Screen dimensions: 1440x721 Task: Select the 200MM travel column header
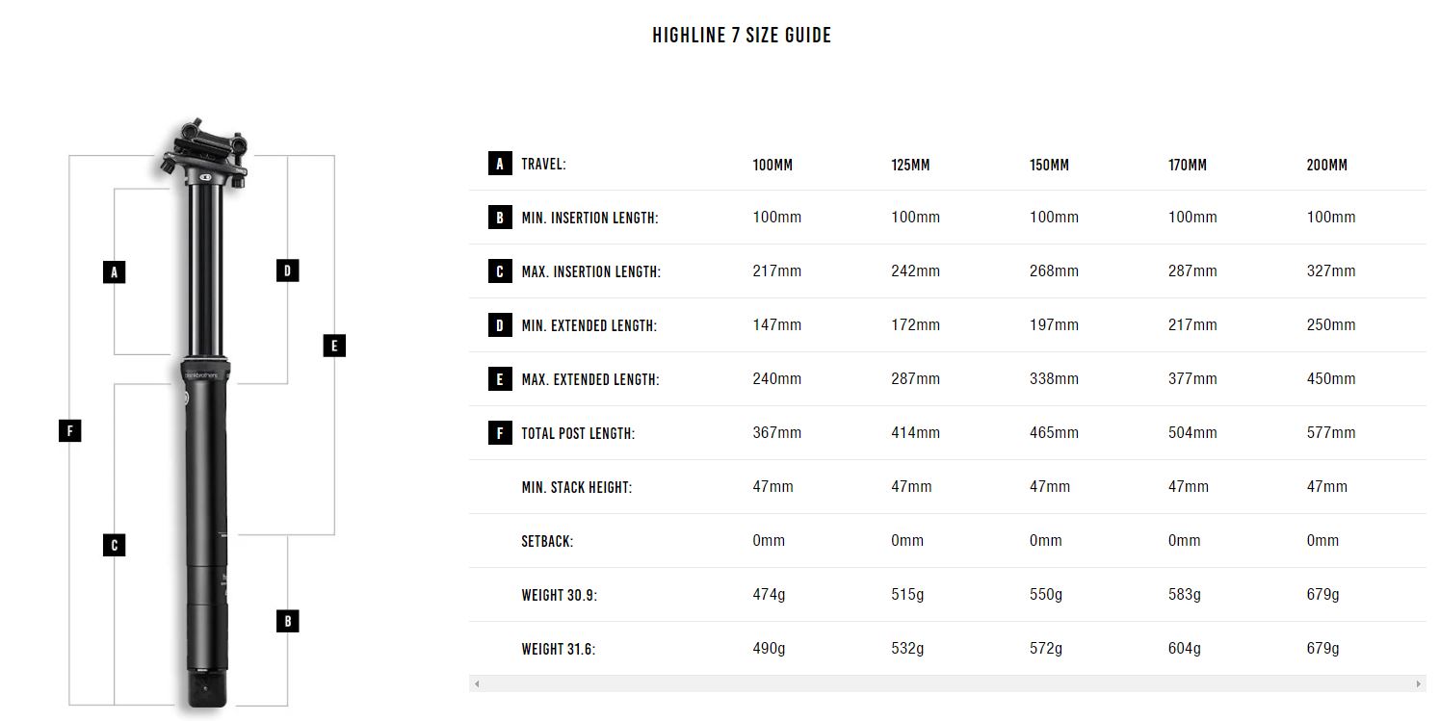coord(1327,165)
